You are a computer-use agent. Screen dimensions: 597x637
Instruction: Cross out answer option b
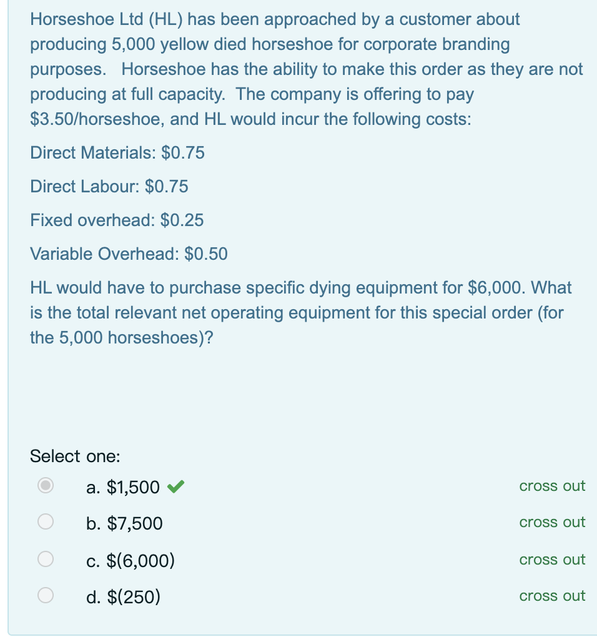pos(552,522)
